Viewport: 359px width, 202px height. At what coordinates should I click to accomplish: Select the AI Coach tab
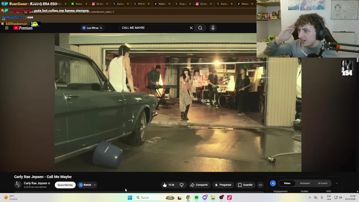coord(323,183)
